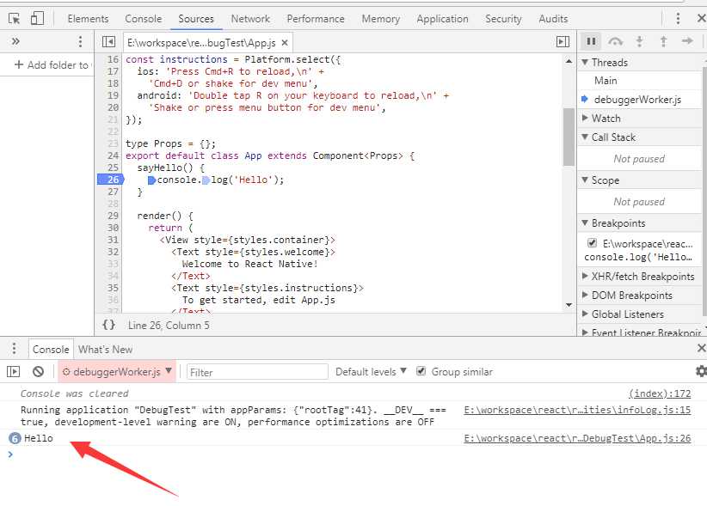Toggle Group similar checkbox
This screenshot has width=707, height=506.
(421, 371)
